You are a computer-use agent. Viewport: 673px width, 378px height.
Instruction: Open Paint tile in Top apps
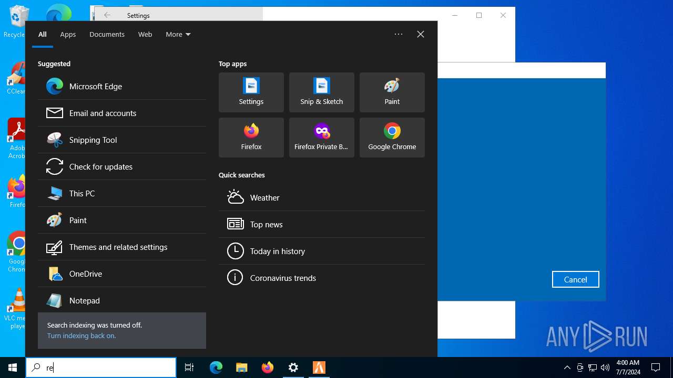[392, 92]
